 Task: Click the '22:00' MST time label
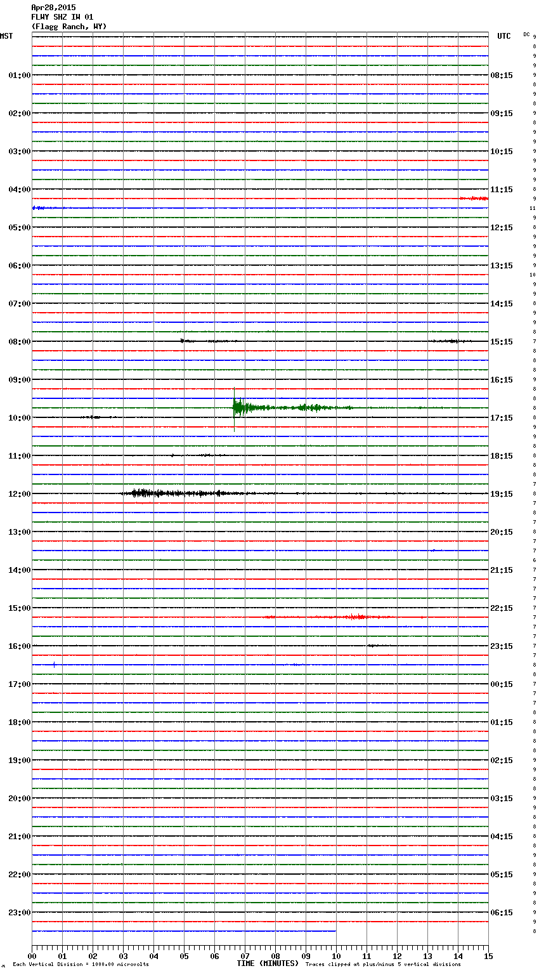20,875
